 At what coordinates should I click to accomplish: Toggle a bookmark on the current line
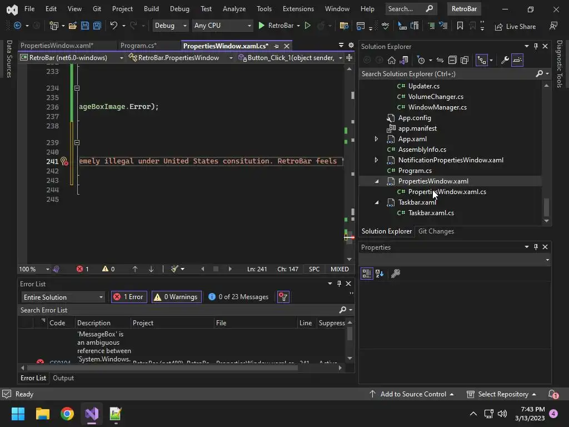pyautogui.click(x=460, y=26)
